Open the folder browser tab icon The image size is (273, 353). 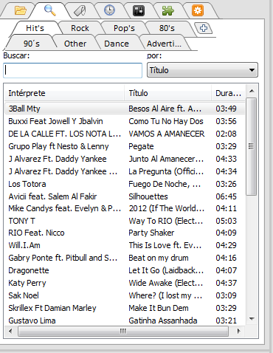[x=20, y=10]
